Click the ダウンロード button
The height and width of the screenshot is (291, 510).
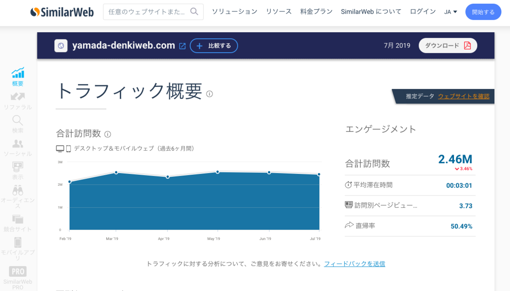(x=448, y=45)
